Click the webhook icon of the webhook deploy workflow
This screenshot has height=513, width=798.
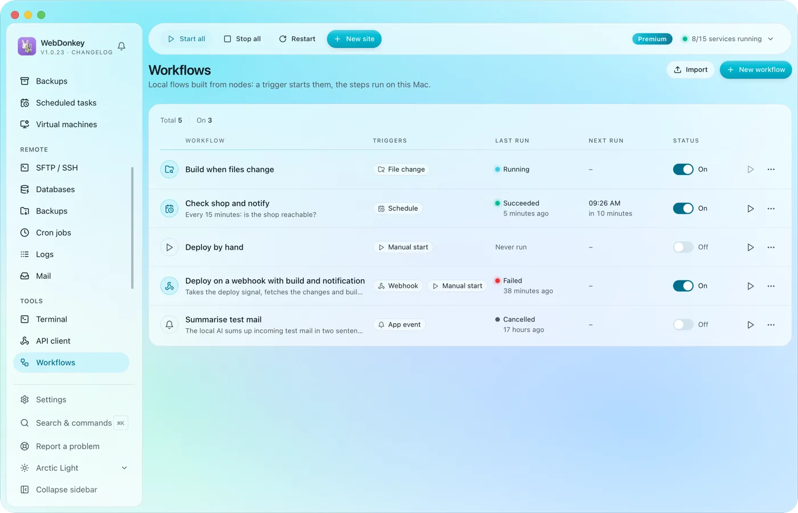click(169, 286)
